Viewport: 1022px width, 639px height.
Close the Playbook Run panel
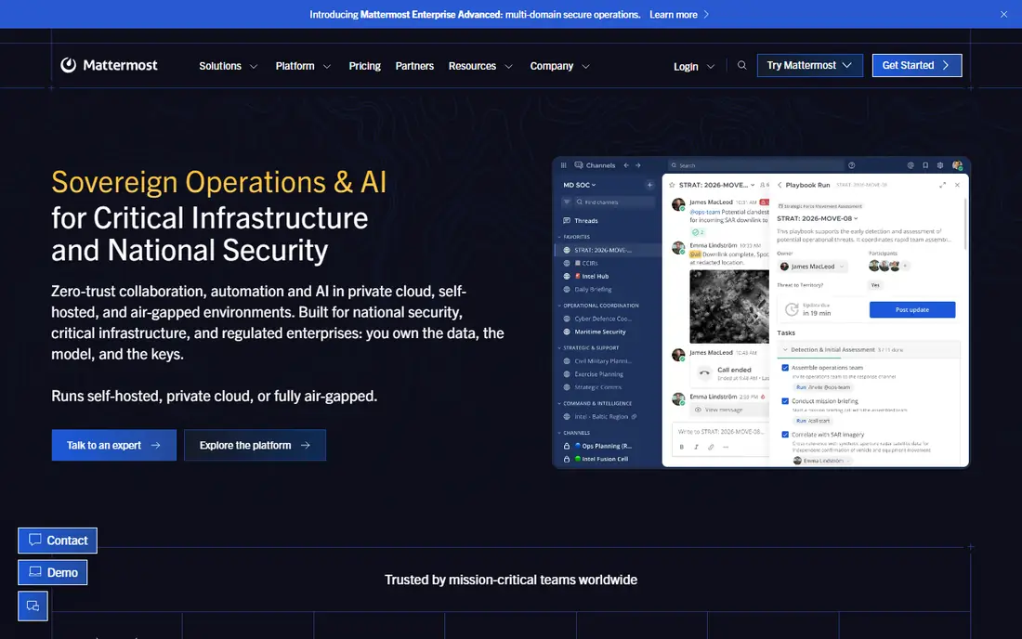pyautogui.click(x=957, y=185)
